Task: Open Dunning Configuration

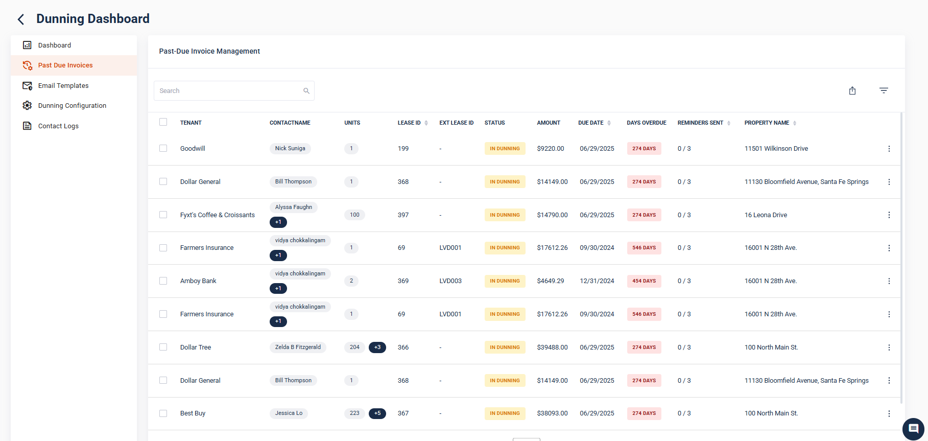Action: (x=74, y=106)
